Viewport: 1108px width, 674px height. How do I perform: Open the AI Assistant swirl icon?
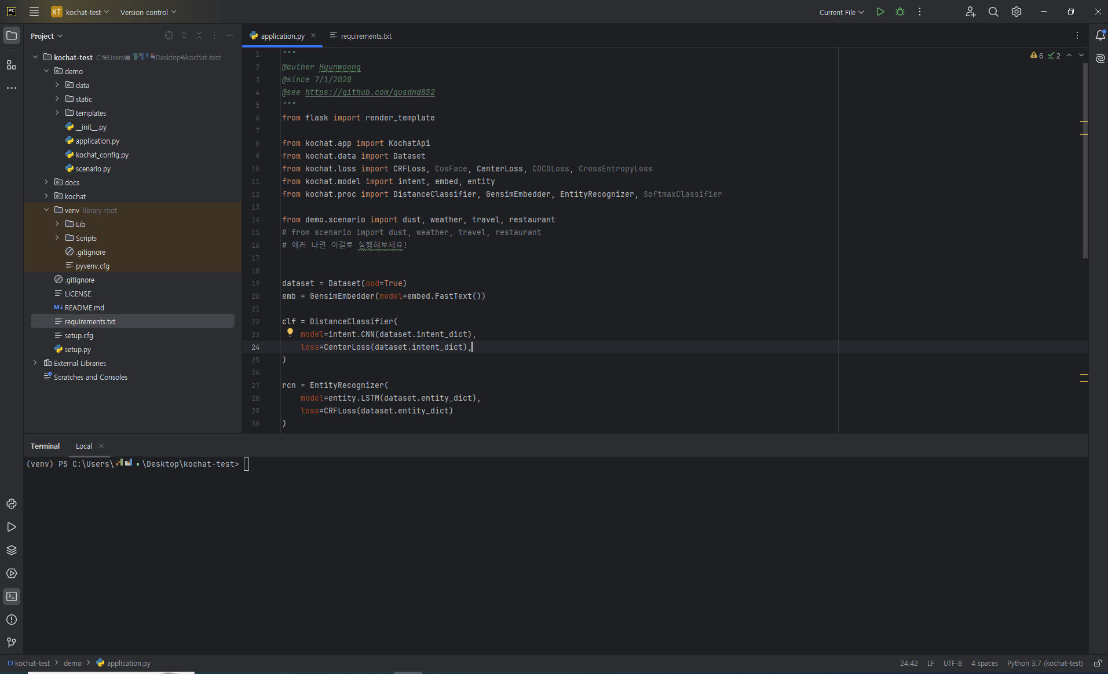(1100, 58)
